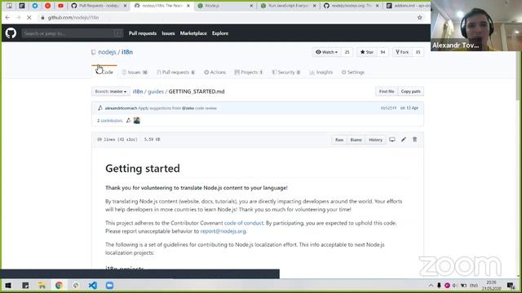Click the taskbar clock and date
This screenshot has height=293, width=522.
point(491,286)
